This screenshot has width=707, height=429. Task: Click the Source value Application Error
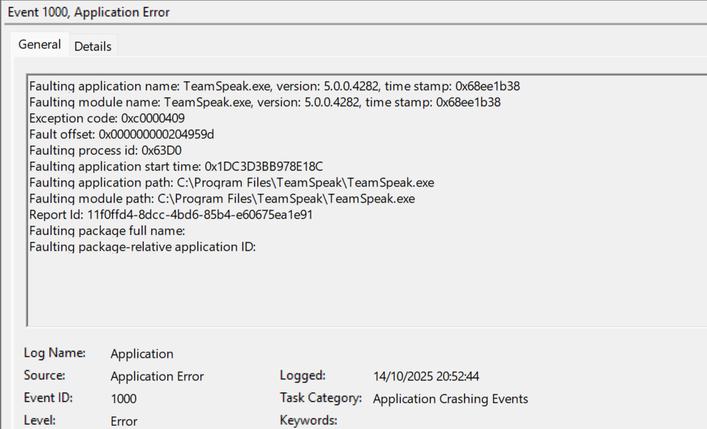(157, 376)
